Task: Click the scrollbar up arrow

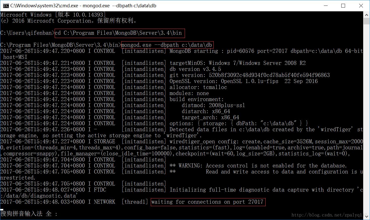Action: tap(366, 15)
